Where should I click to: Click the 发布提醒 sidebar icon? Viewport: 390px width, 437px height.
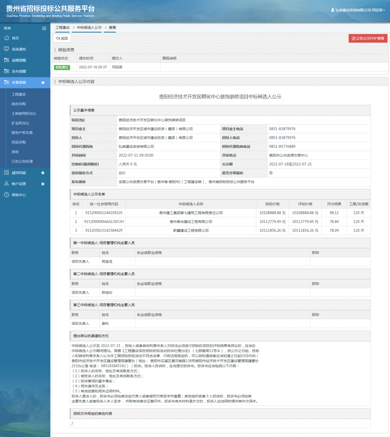coord(6,71)
